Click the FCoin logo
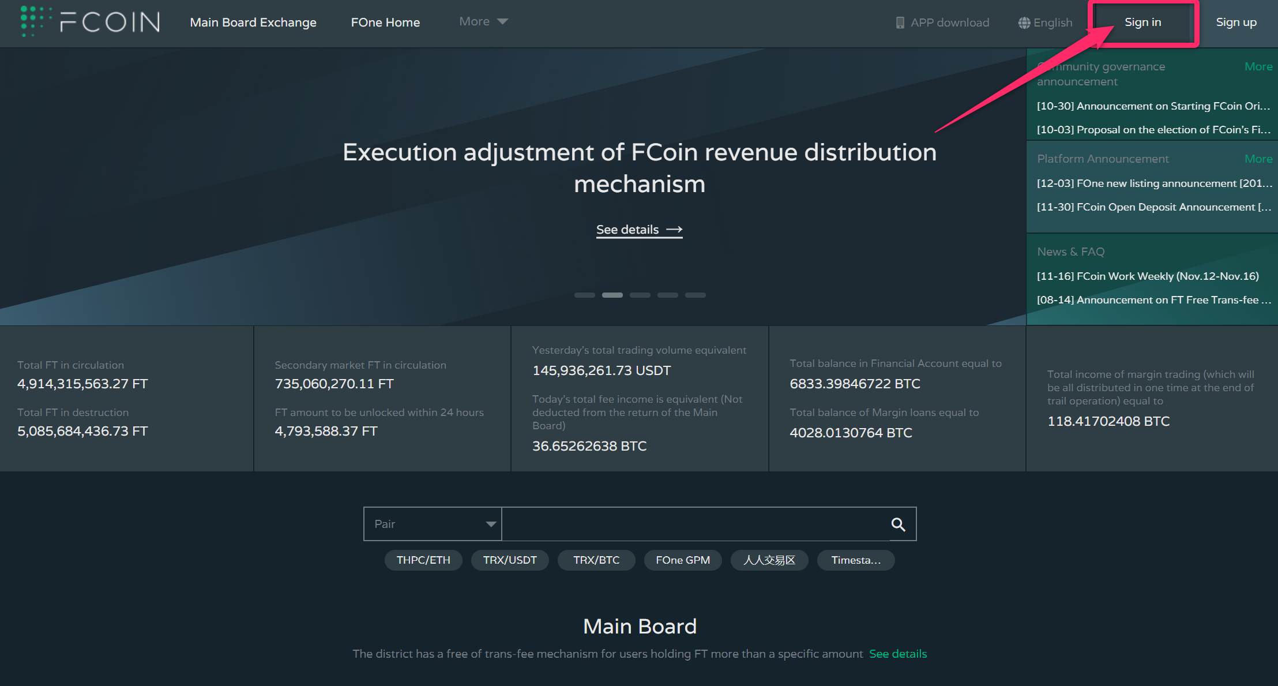The height and width of the screenshot is (686, 1278). [x=91, y=22]
